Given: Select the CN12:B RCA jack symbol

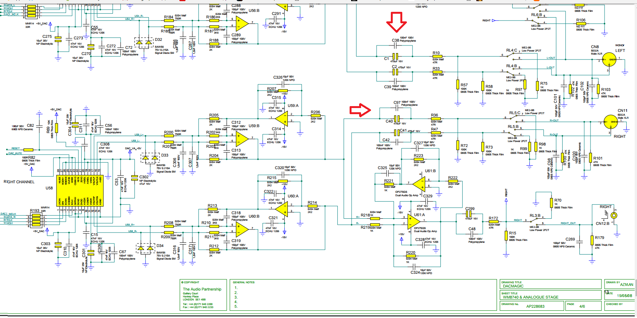Looking at the screenshot, I should (x=613, y=216).
